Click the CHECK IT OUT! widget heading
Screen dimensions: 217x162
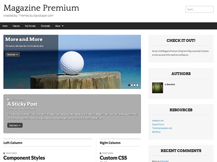[x=181, y=40]
